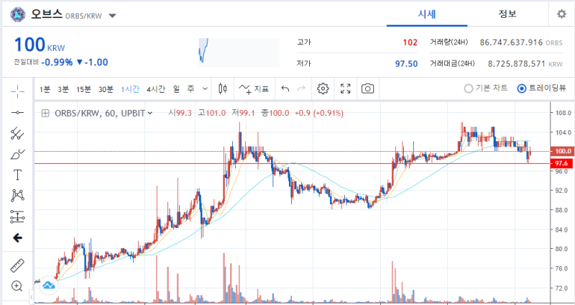
Task: Open the XABCD pattern tool
Action: pyautogui.click(x=17, y=196)
